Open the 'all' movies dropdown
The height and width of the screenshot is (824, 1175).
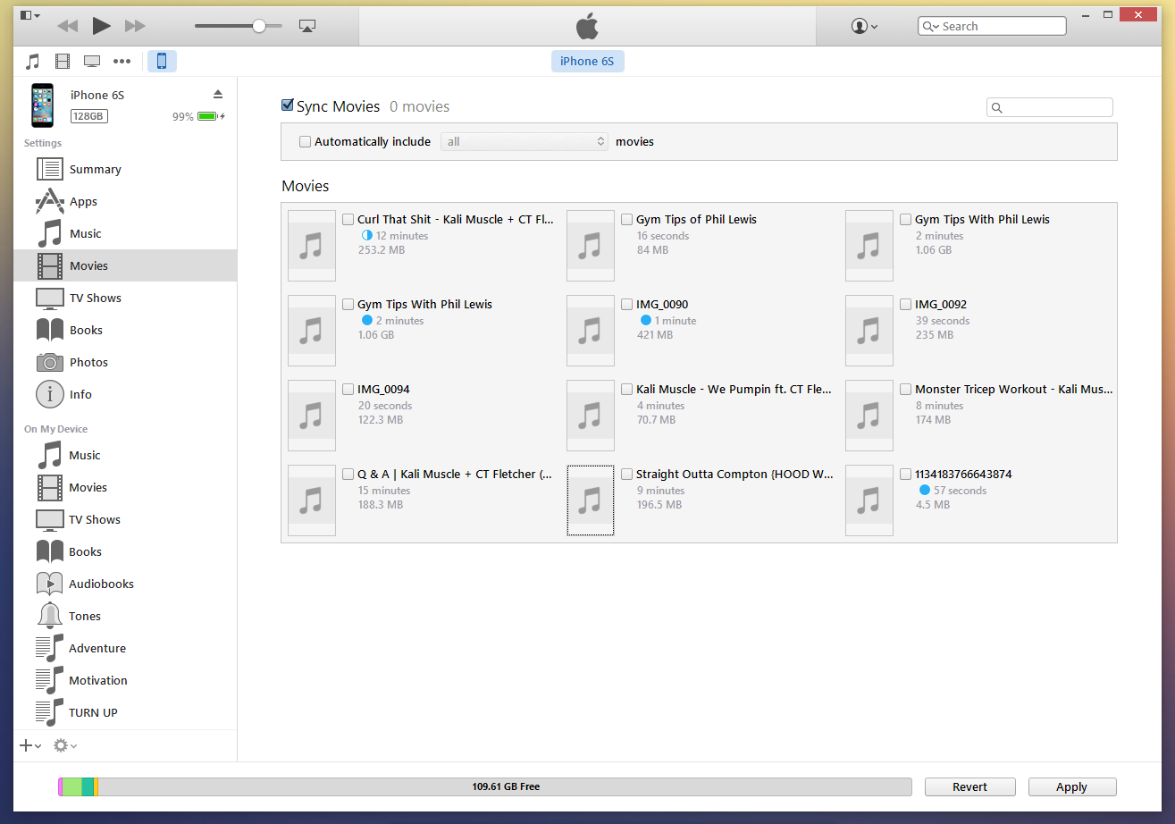pos(525,141)
